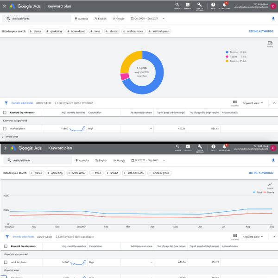Open date range Oct 2020 – Sep 2021 dropdown, top
Viewport: 278px width, 278px height.
pyautogui.click(x=148, y=19)
